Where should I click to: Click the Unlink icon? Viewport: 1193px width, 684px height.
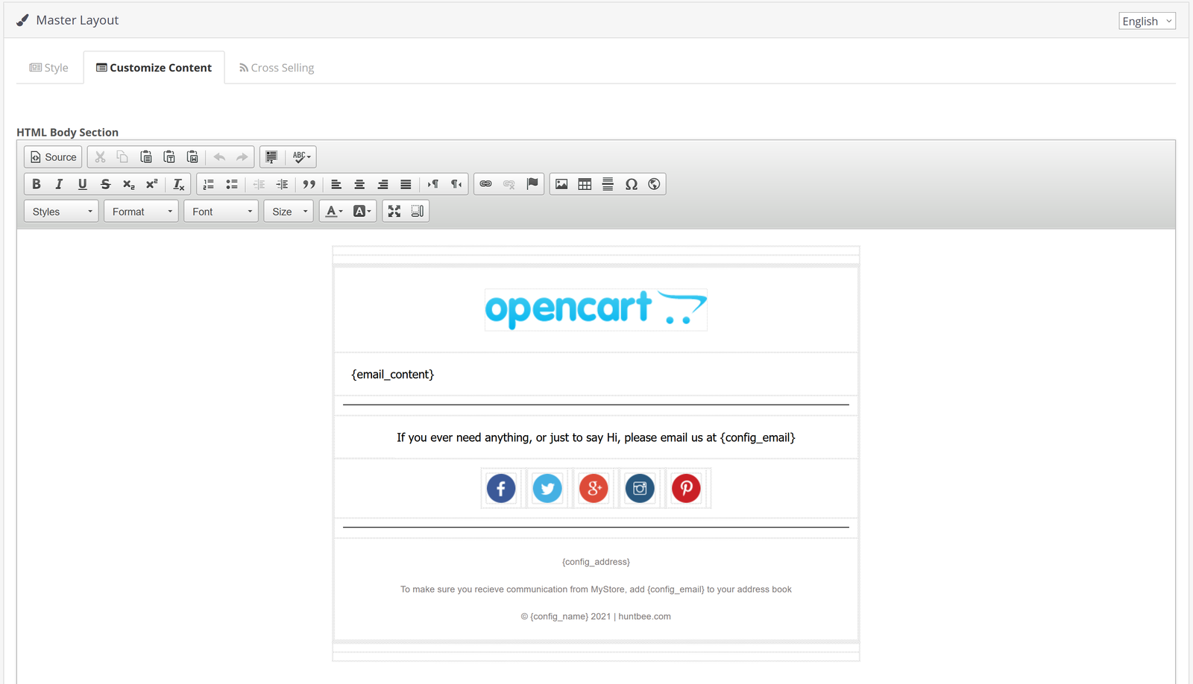[509, 184]
